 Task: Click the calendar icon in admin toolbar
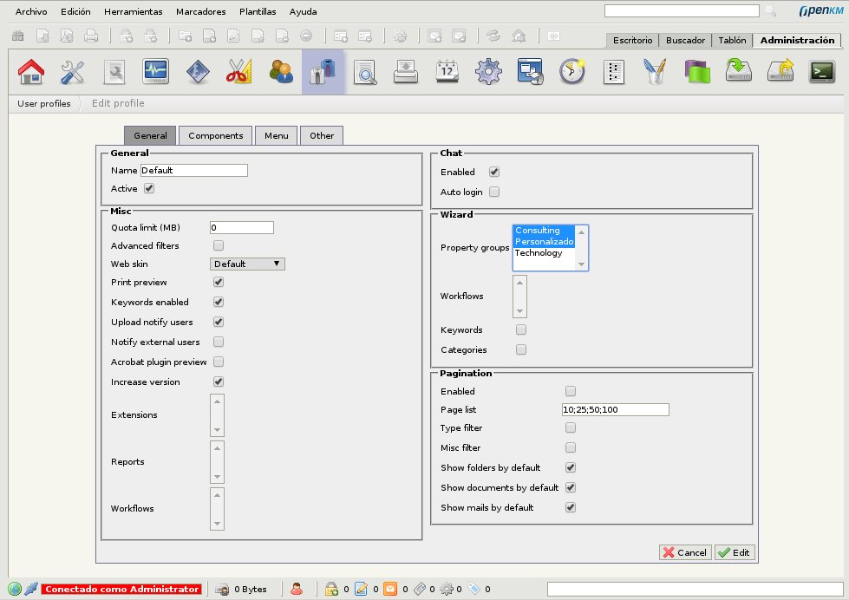[x=447, y=72]
